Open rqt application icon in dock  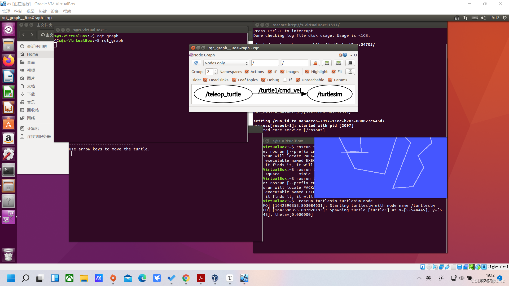click(x=8, y=217)
